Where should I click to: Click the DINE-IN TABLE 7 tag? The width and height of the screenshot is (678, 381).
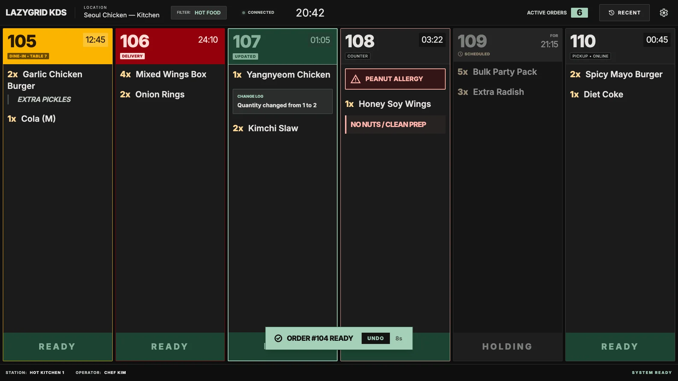[x=28, y=56]
